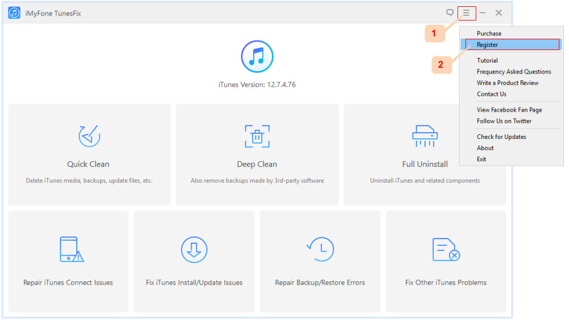
Task: Open Repair Backup/Restore Errors label
Action: 320,282
